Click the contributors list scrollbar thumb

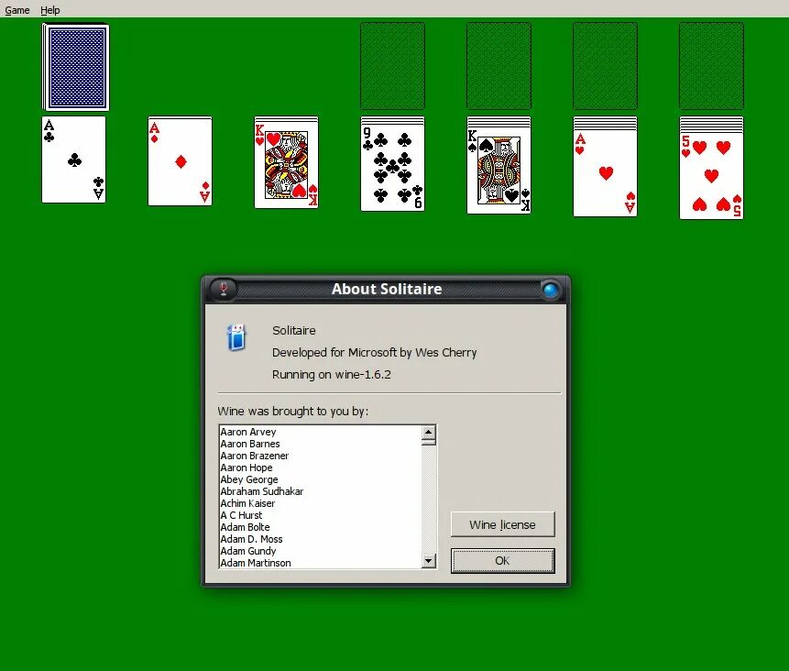click(429, 442)
